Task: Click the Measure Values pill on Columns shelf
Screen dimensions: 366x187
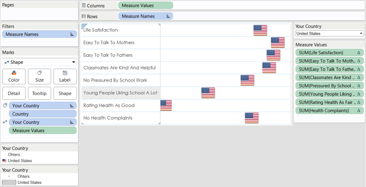Action: 145,5
